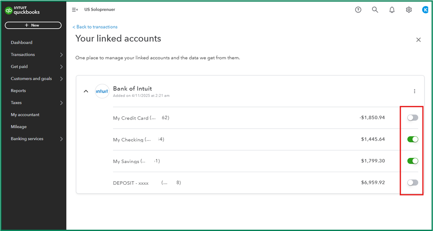Screen dimensions: 433x231
Task: Click the user profile avatar K
Action: (x=425, y=10)
